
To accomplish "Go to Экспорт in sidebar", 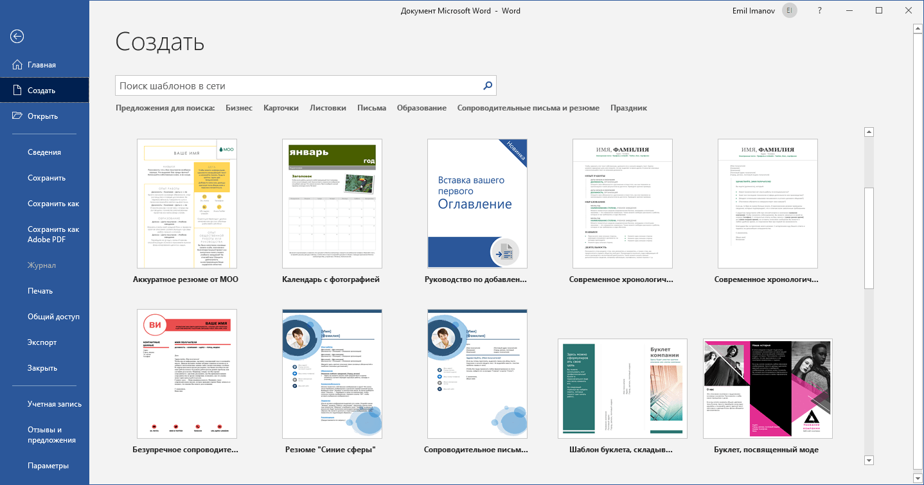I will tap(42, 342).
